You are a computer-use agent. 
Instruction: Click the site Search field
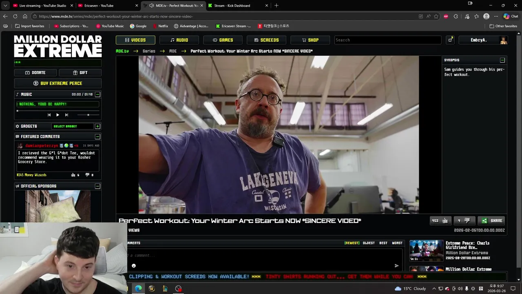point(387,40)
